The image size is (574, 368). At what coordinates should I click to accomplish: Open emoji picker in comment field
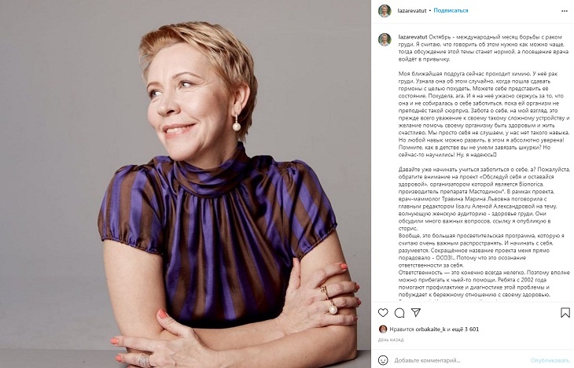point(384,359)
